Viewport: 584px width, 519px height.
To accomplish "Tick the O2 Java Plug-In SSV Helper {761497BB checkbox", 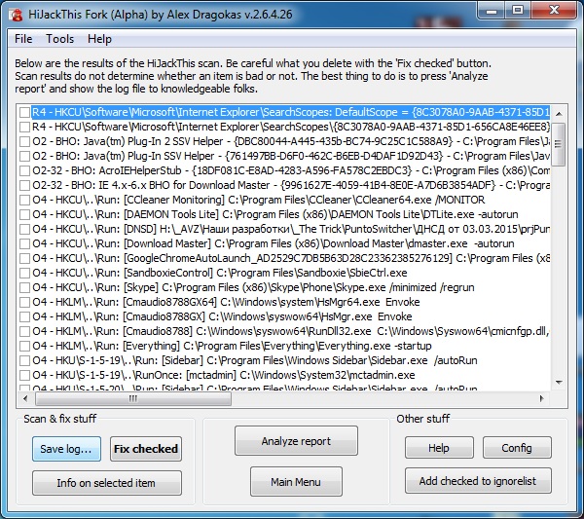I will pos(24,156).
